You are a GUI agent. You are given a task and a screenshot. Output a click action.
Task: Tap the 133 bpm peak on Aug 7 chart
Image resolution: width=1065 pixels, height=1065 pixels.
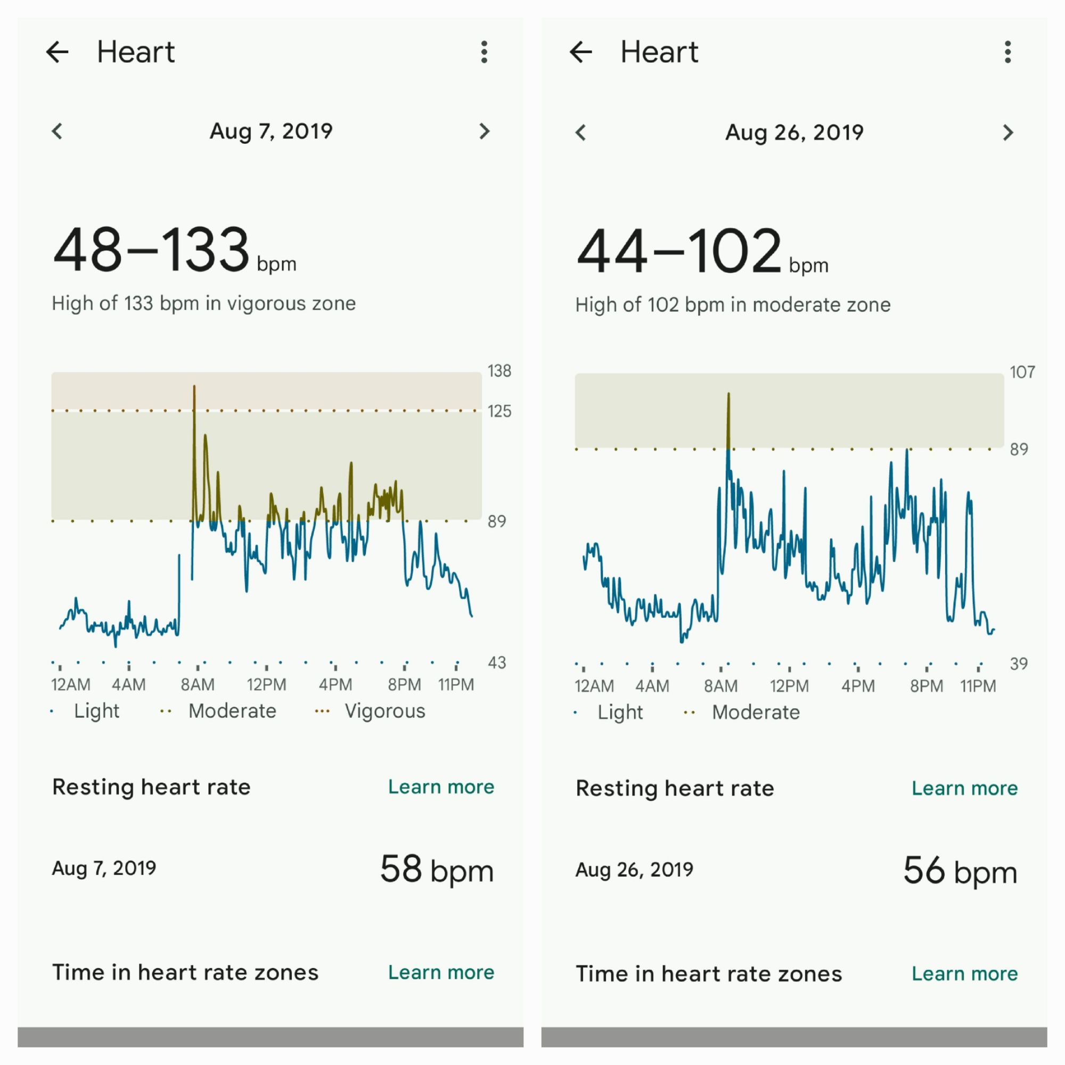coord(194,387)
